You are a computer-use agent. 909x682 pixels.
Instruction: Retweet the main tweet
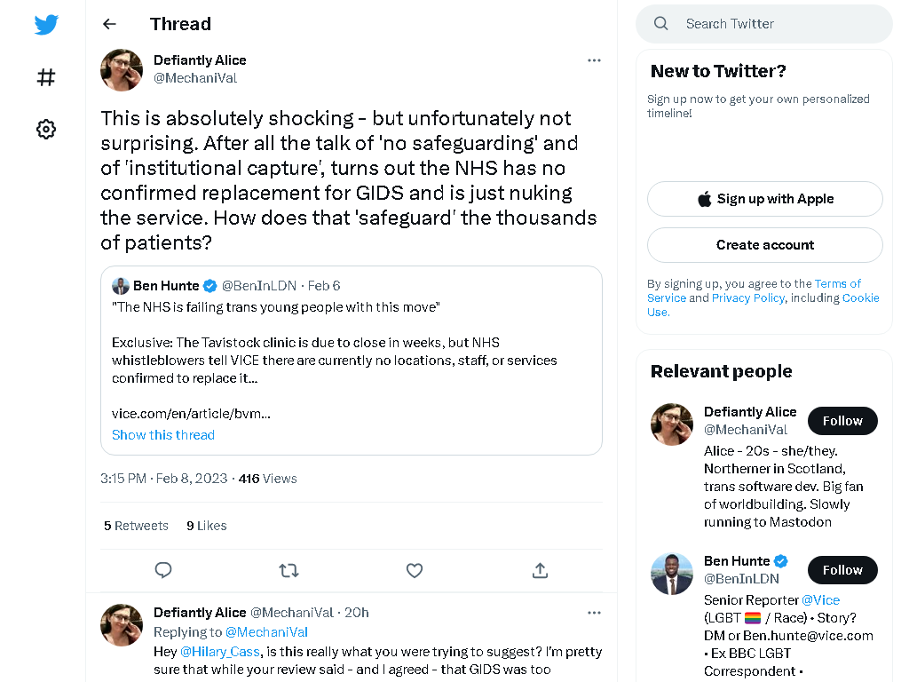click(x=289, y=571)
